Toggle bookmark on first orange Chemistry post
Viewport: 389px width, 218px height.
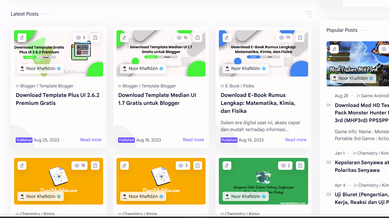[x=95, y=166]
